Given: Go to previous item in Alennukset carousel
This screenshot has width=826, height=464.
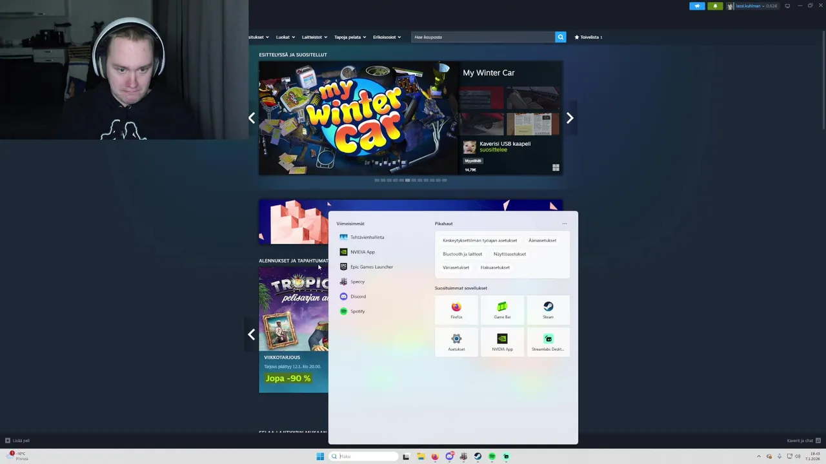Looking at the screenshot, I should coord(252,334).
